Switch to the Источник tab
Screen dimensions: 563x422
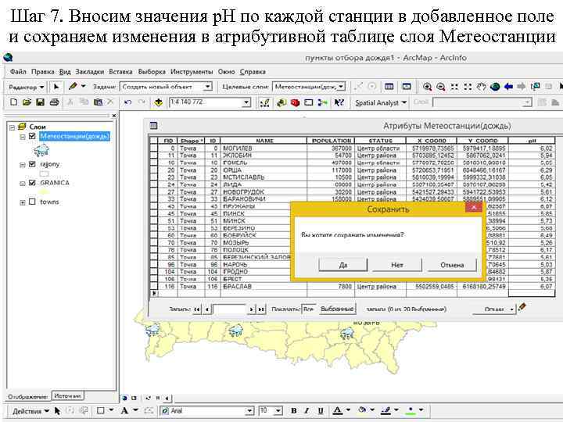68,395
